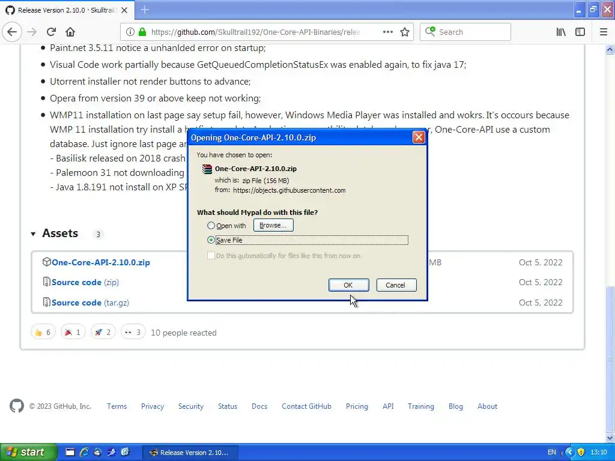Click the forward navigation arrow
Image resolution: width=615 pixels, height=461 pixels.
[32, 32]
